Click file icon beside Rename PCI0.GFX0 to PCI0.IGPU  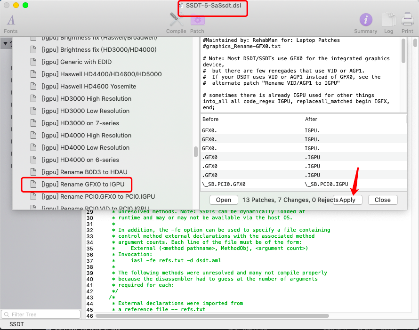pos(33,196)
